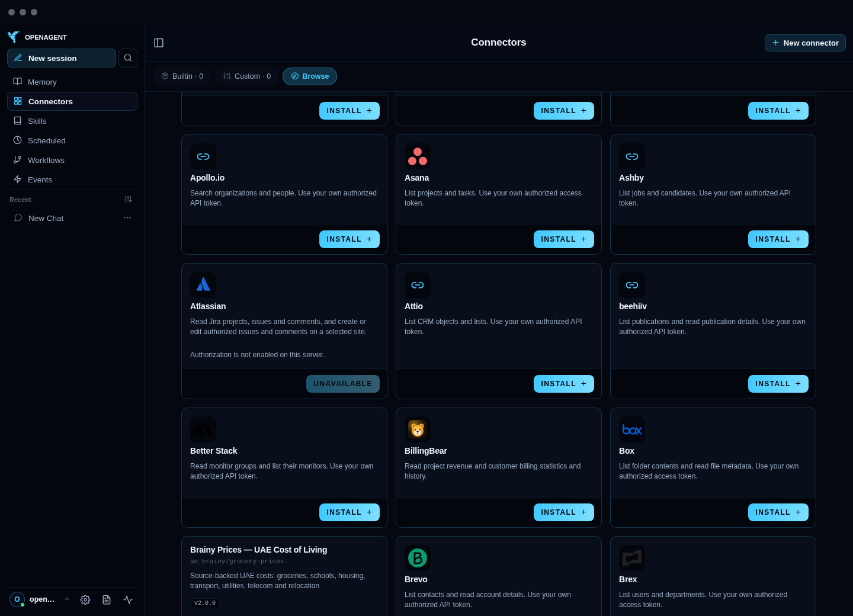Image resolution: width=853 pixels, height=616 pixels.
Task: Install the beehiiv connector
Action: 778,384
